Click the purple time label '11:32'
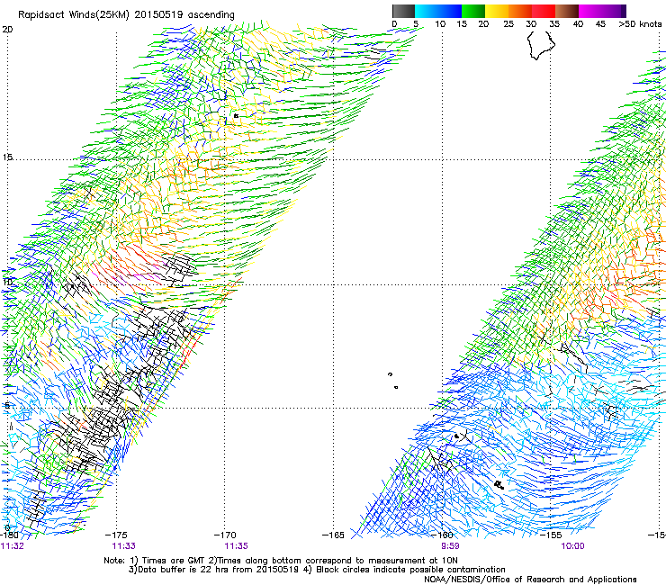 tap(13, 546)
